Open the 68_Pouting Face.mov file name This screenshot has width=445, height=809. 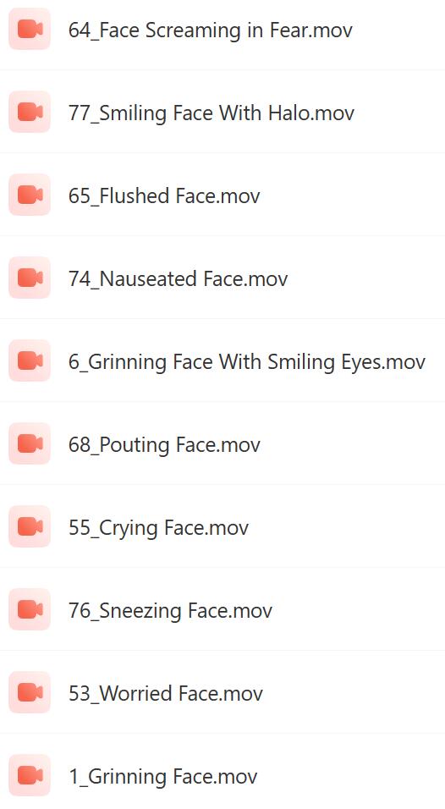coord(164,445)
